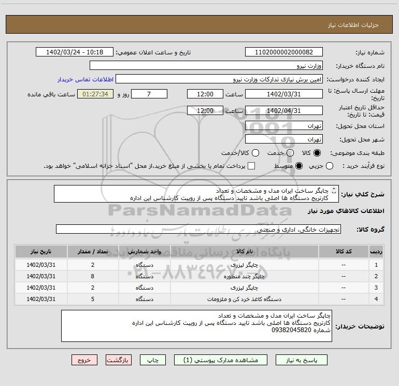Click the شماره نیاز number field
This screenshot has width=399, height=386.
point(284,52)
